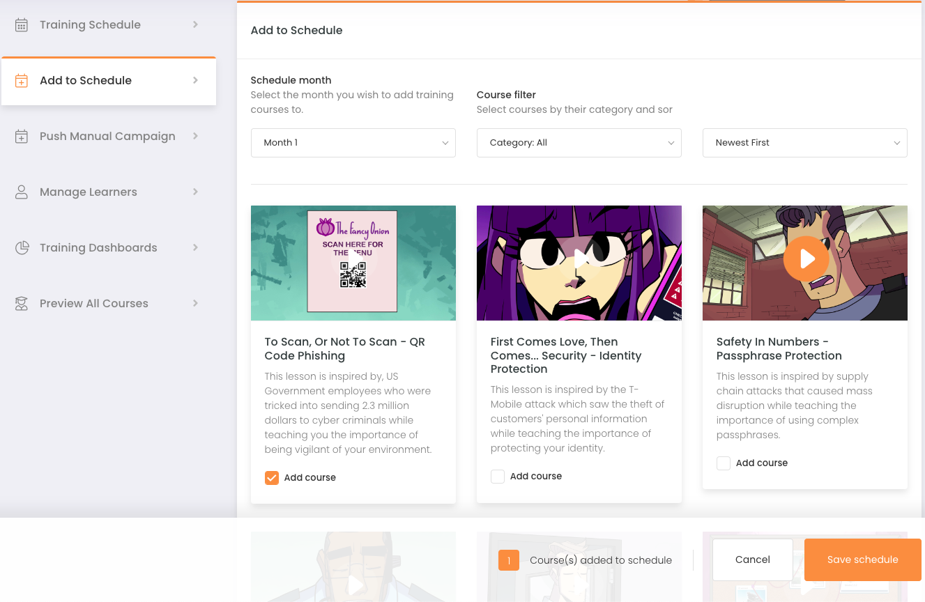Click the Identity Protection course description
The width and height of the screenshot is (925, 602).
pyautogui.click(x=578, y=419)
